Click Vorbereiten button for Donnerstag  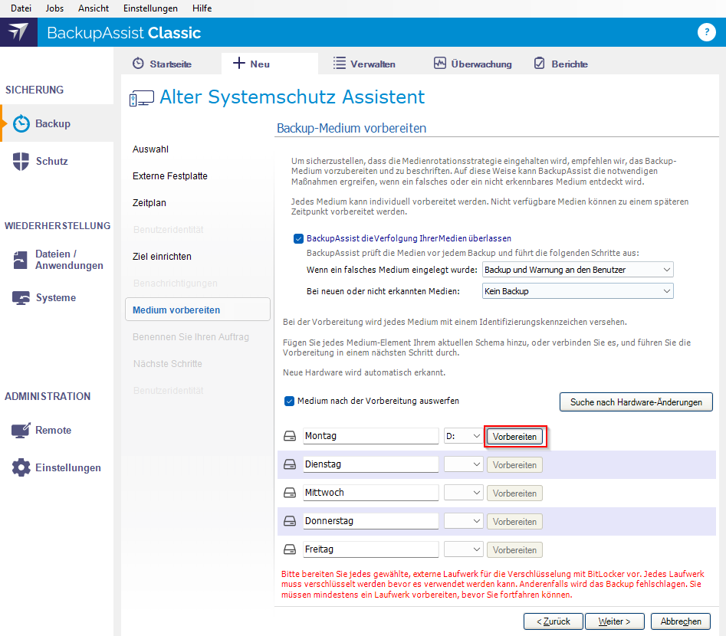click(514, 522)
